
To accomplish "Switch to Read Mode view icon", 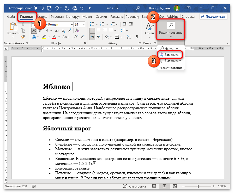I will (154, 186).
